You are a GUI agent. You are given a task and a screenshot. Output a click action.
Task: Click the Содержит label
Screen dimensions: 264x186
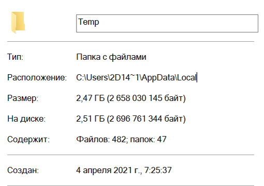pos(28,139)
